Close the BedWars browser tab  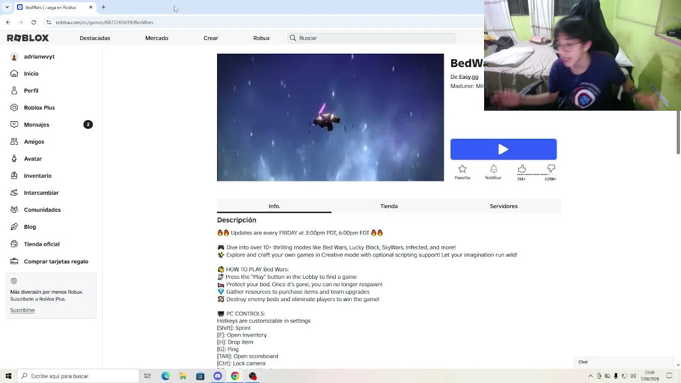(90, 7)
